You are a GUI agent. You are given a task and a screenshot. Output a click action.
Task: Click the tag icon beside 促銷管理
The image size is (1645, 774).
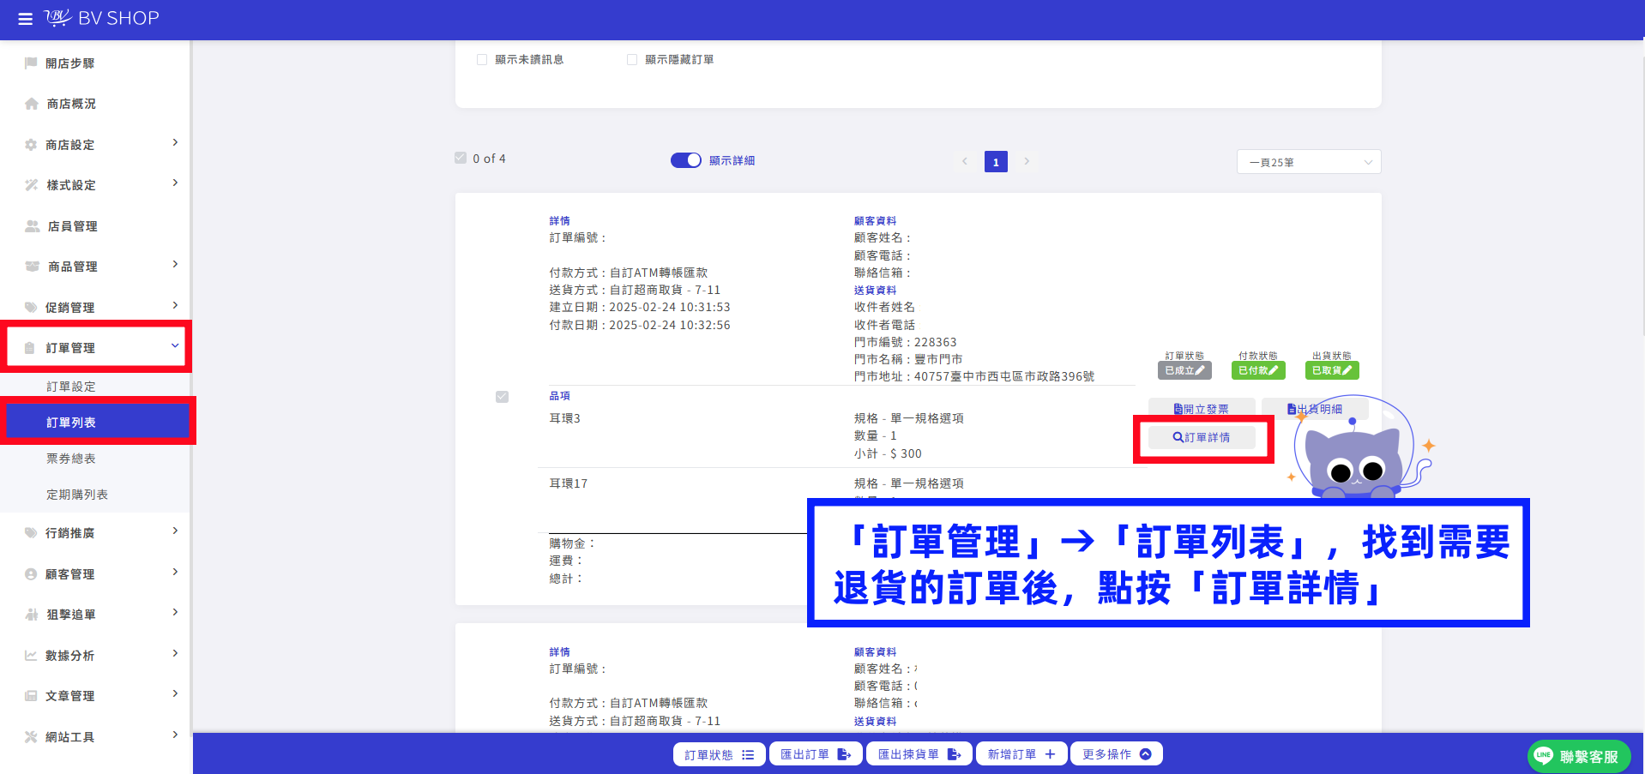click(x=31, y=308)
